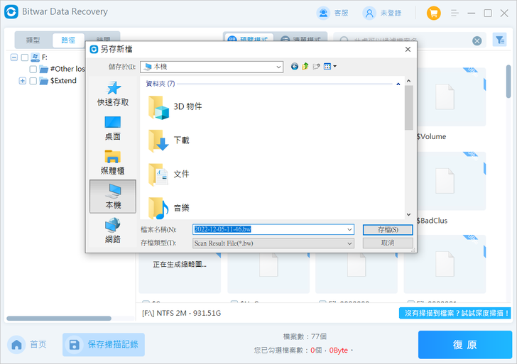Switch to the 路徑 tab

[x=68, y=40]
